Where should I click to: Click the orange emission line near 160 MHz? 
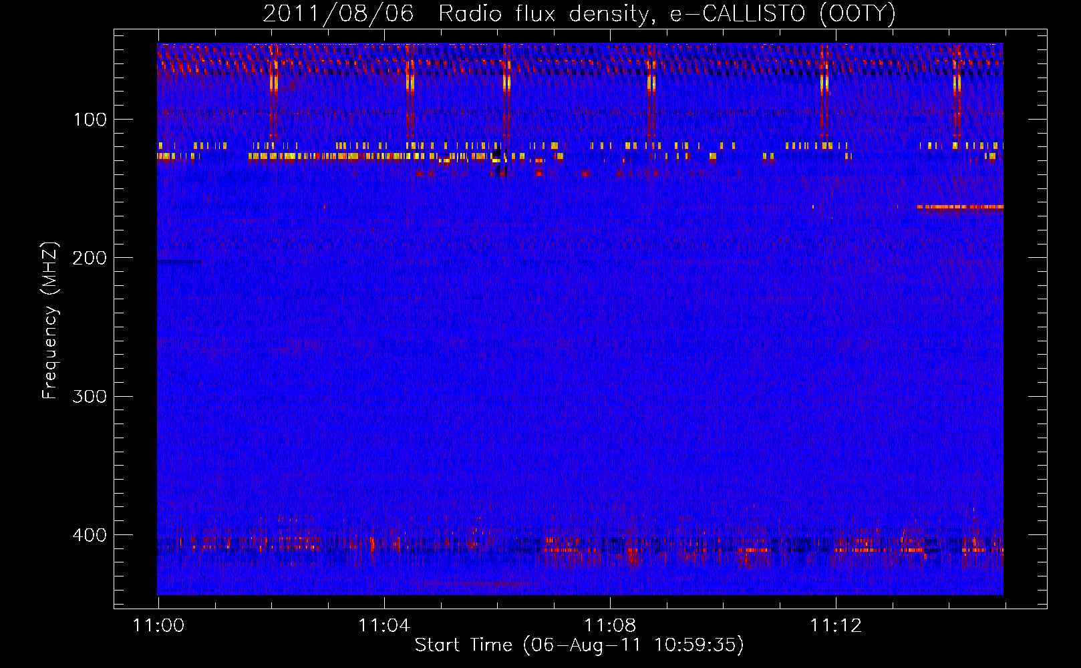[x=960, y=207]
